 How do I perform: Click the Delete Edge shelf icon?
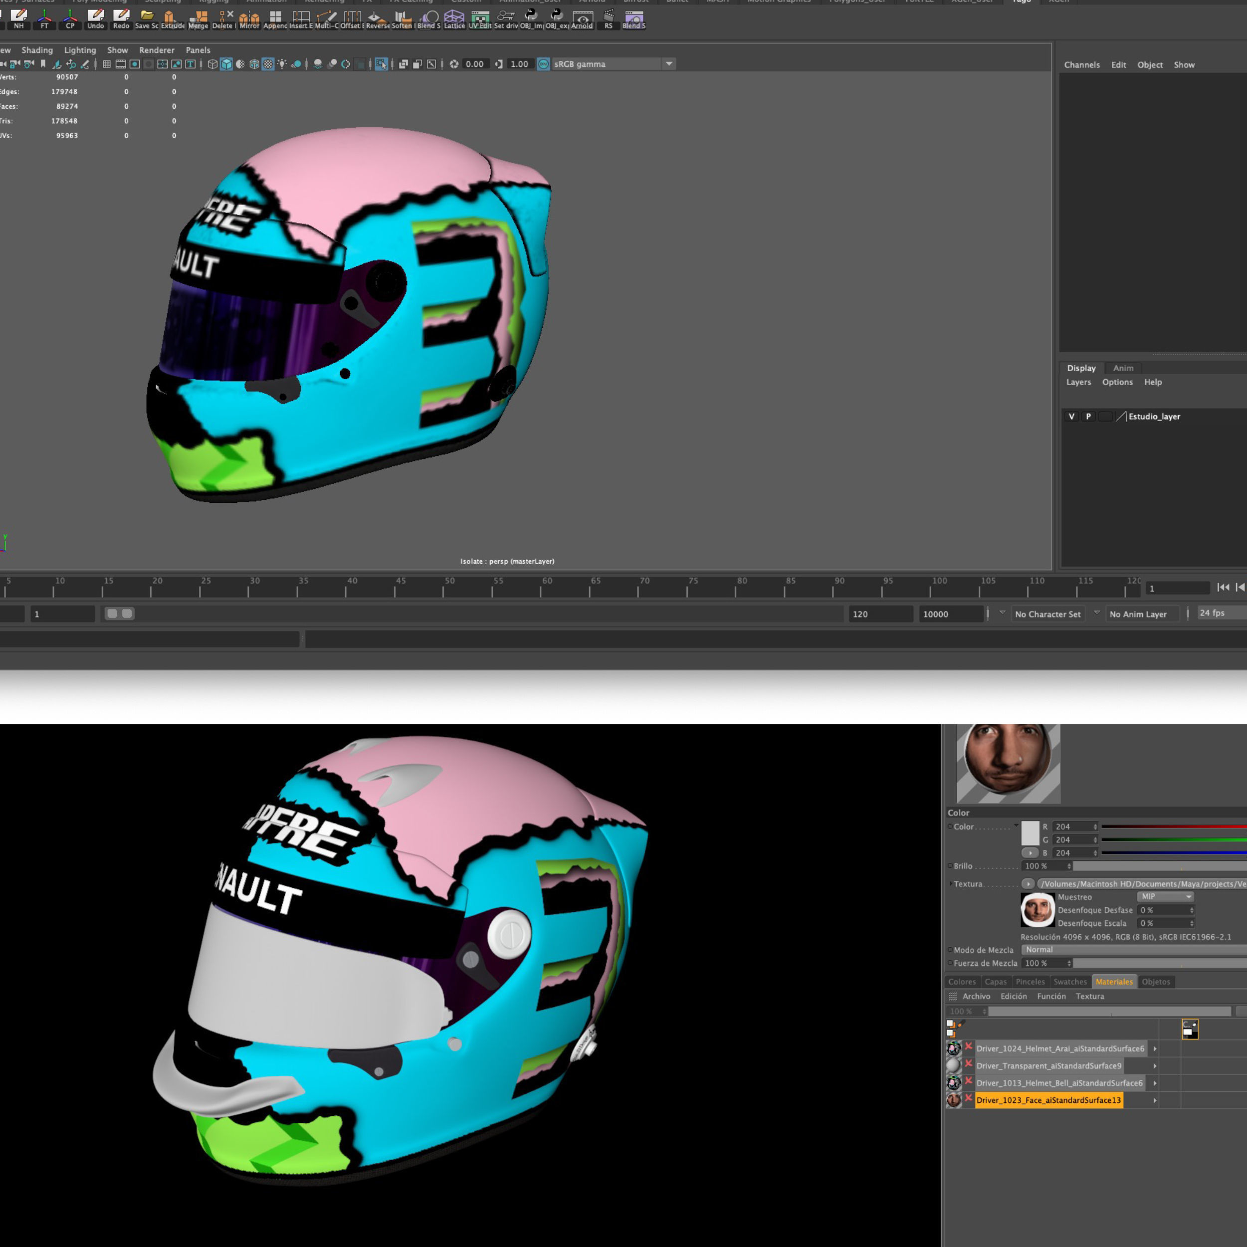tap(224, 19)
